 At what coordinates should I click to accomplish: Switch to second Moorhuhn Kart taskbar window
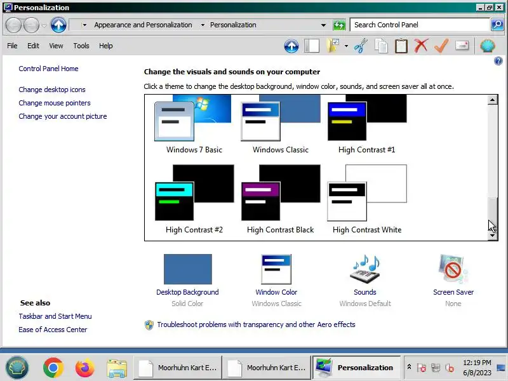point(266,368)
